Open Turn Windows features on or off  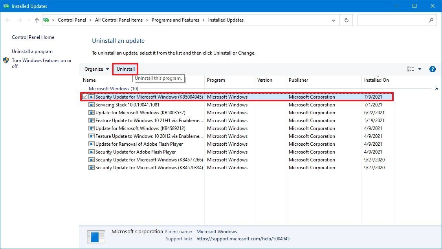pos(42,63)
